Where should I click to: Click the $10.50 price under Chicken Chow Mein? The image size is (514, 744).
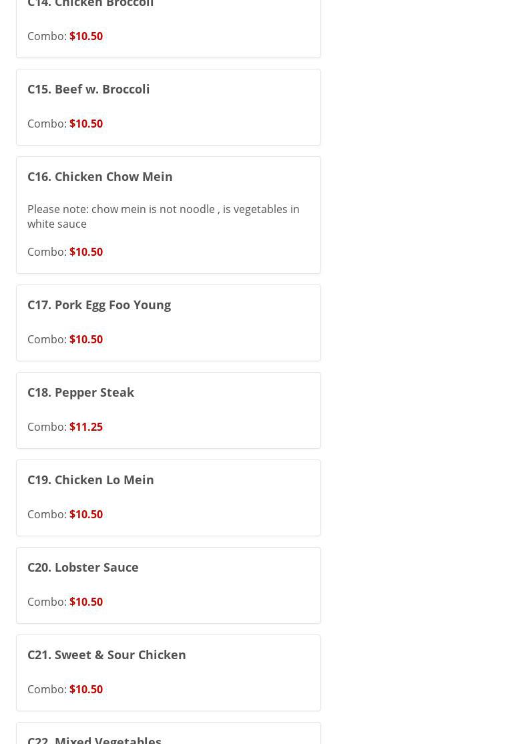pos(86,252)
